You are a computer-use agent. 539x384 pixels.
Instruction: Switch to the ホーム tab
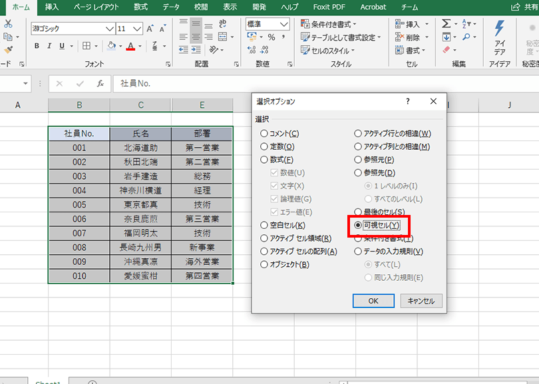(x=21, y=7)
